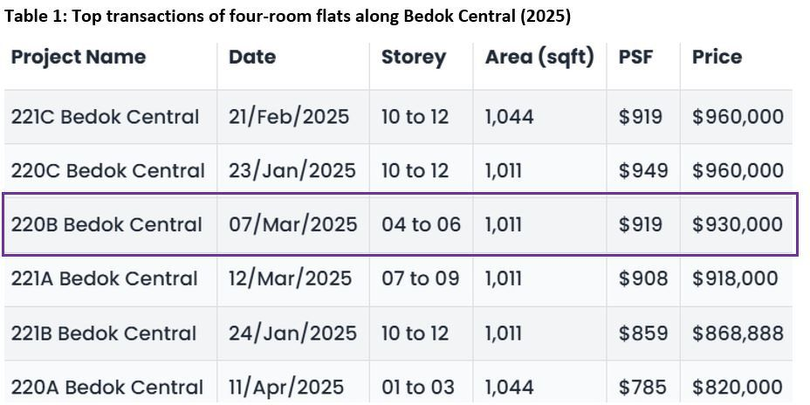Click the Date column header
The width and height of the screenshot is (810, 405).
252,57
